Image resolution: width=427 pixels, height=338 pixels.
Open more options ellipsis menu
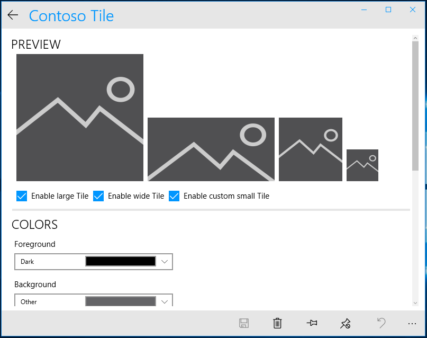click(412, 324)
